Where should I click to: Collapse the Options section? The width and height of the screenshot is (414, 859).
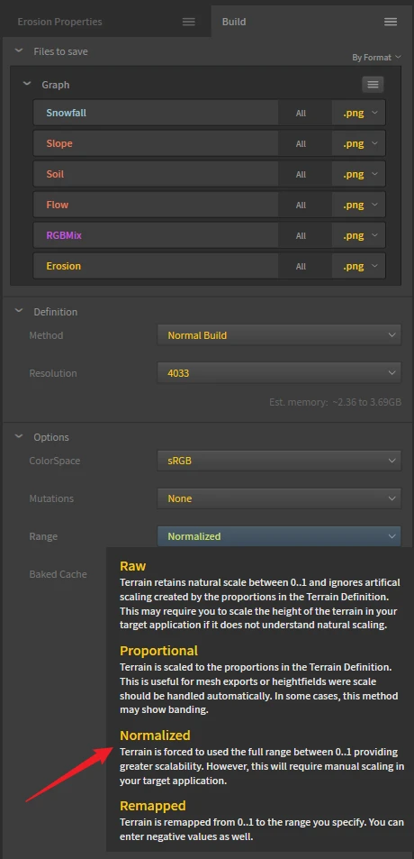[x=19, y=436]
